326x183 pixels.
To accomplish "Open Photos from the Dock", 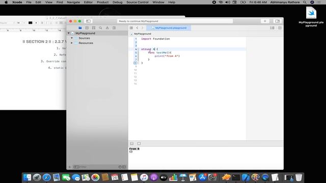I will click(x=95, y=177).
